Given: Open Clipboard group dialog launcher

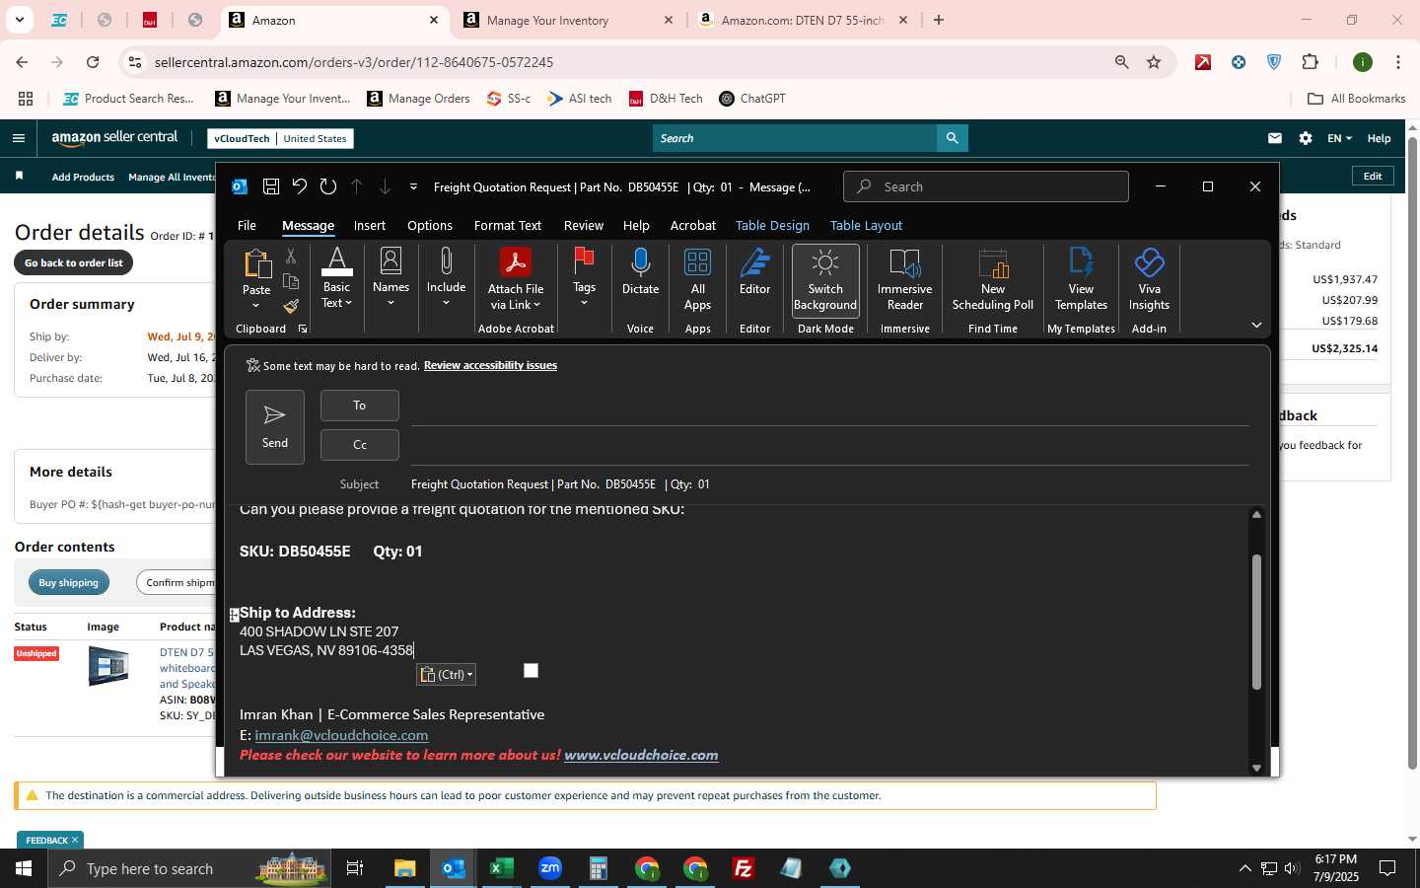Looking at the screenshot, I should 303,329.
